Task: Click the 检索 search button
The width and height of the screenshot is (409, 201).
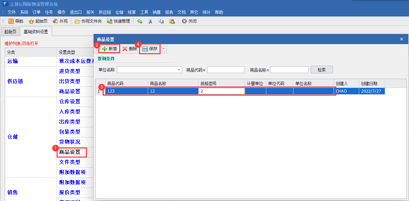Action: pyautogui.click(x=321, y=70)
